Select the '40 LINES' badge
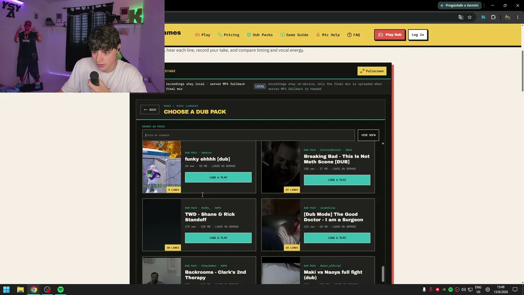The width and height of the screenshot is (524, 295). 173,247
